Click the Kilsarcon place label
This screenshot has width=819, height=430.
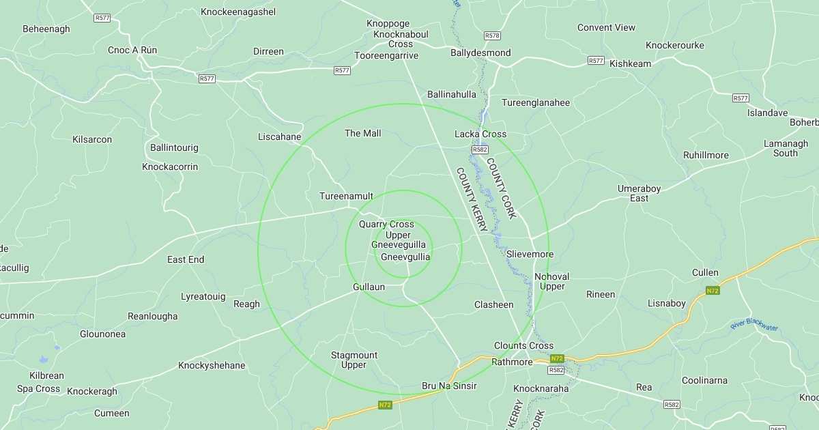pos(92,139)
